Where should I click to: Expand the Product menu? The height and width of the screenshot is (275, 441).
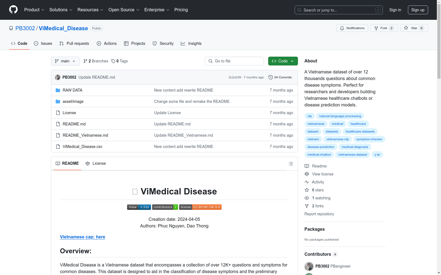34,10
